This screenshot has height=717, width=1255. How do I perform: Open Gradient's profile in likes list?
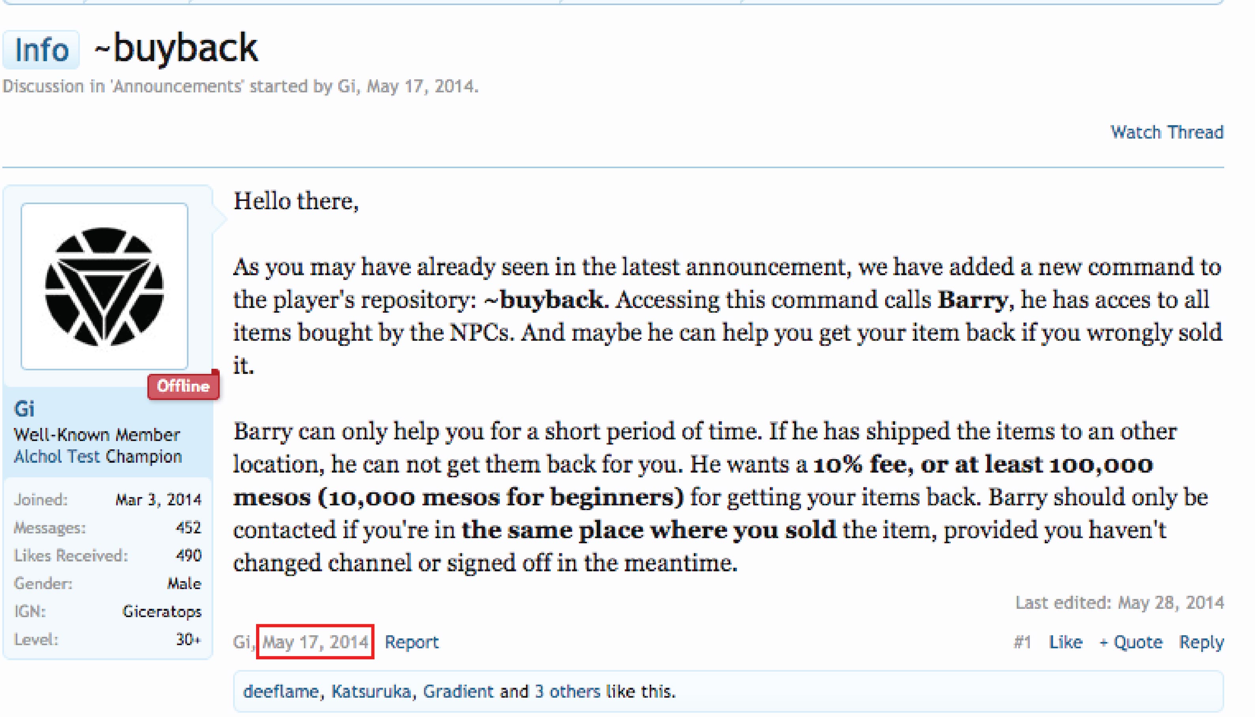point(458,691)
